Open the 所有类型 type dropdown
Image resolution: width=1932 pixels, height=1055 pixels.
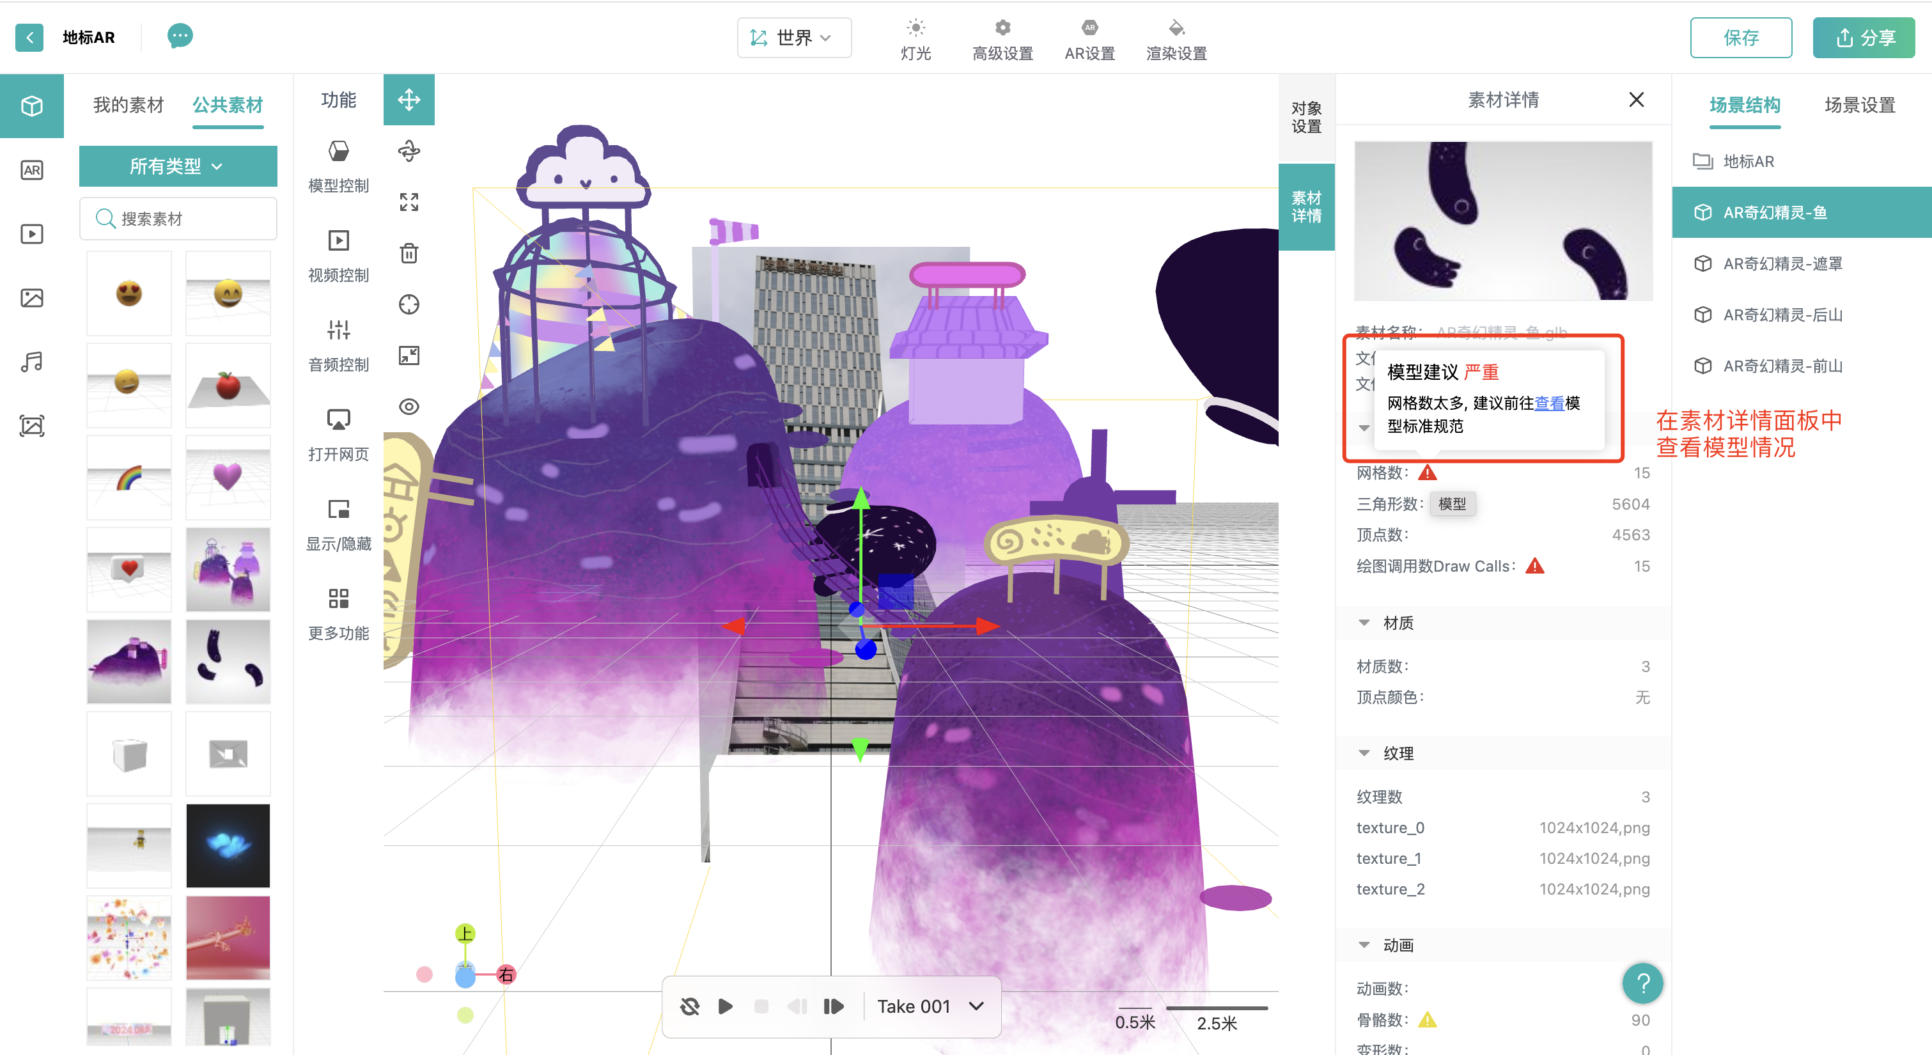(x=178, y=166)
